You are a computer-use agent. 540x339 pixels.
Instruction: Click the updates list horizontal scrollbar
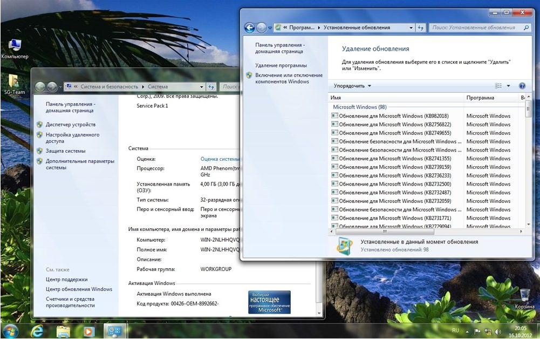pyautogui.click(x=385, y=232)
